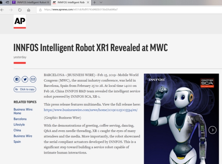222x164 pixels.
Task: Click the "Click to copy" button
Action: [x=25, y=89]
